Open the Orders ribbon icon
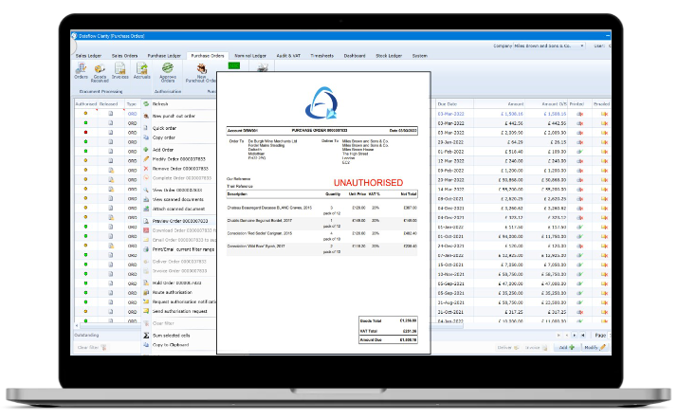 (x=81, y=71)
